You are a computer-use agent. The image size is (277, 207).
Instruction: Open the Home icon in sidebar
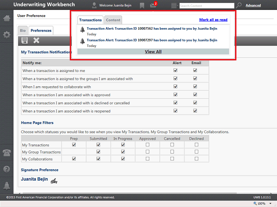tap(7, 18)
